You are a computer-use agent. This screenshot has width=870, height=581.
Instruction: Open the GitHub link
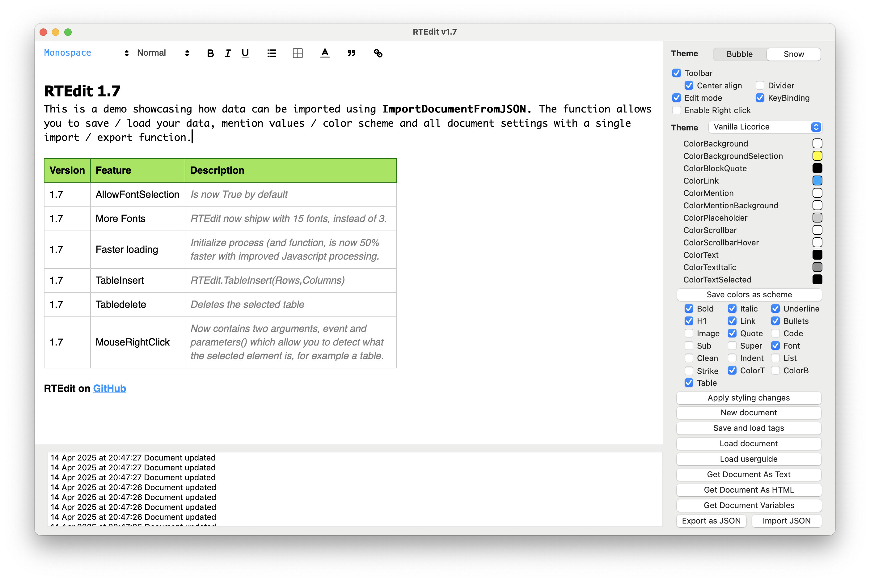(x=110, y=388)
